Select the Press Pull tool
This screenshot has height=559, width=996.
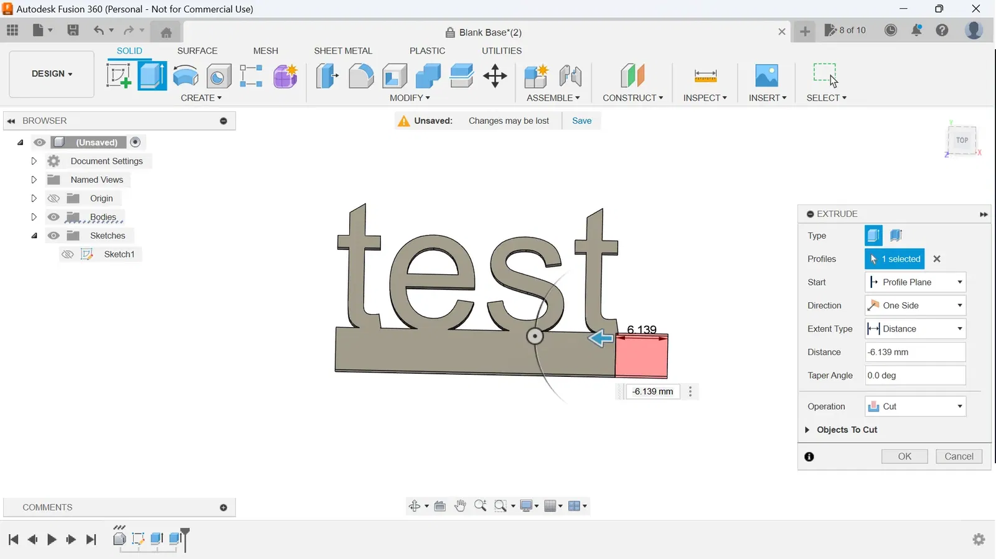(327, 76)
